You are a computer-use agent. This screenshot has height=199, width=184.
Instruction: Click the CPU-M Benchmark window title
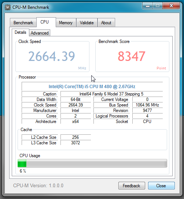coord(31,7)
